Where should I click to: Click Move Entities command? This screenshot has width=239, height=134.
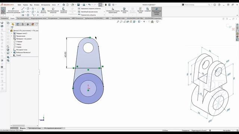click(87, 15)
